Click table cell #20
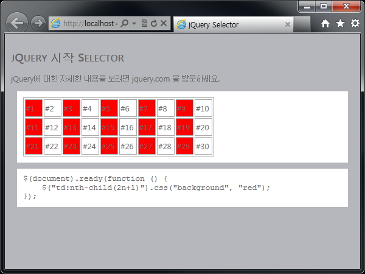This screenshot has height=274, width=365. [x=203, y=127]
